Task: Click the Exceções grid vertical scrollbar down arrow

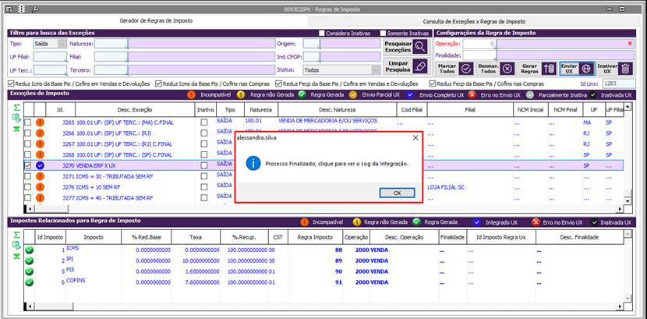Action: coord(628,200)
